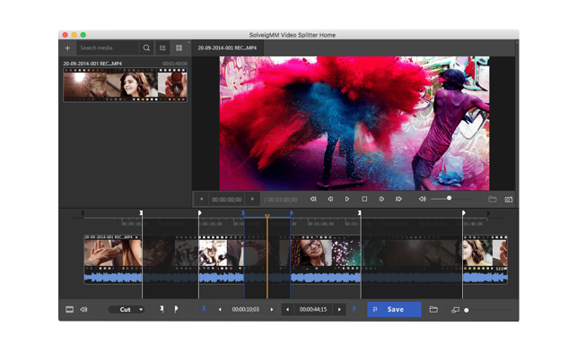Stop video playback
577x360 pixels.
[x=364, y=199]
